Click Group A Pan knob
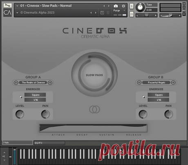 pos(45,114)
